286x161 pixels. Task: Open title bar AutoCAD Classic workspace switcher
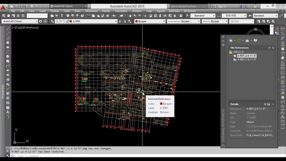coord(68,6)
